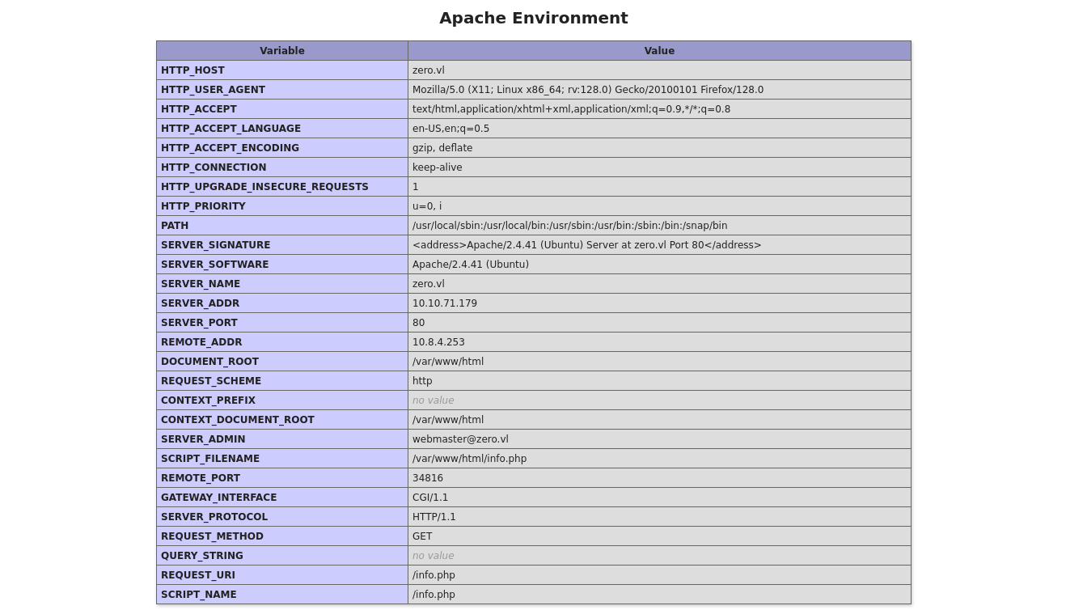Click the zero.vl value in the HTTP_HOST row
This screenshot has height=610, width=1066.
(x=429, y=70)
